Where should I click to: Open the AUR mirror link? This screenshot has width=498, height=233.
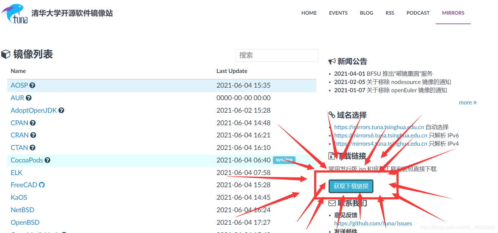[x=17, y=98]
